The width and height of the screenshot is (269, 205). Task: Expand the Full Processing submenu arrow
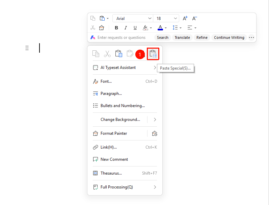[155, 187]
